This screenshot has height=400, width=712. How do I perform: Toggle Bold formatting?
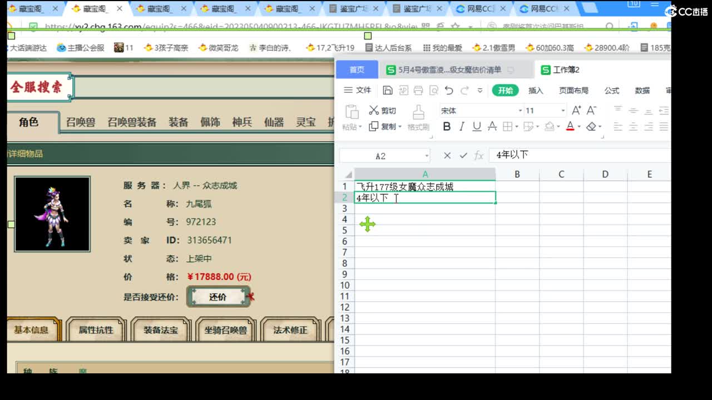click(x=446, y=127)
